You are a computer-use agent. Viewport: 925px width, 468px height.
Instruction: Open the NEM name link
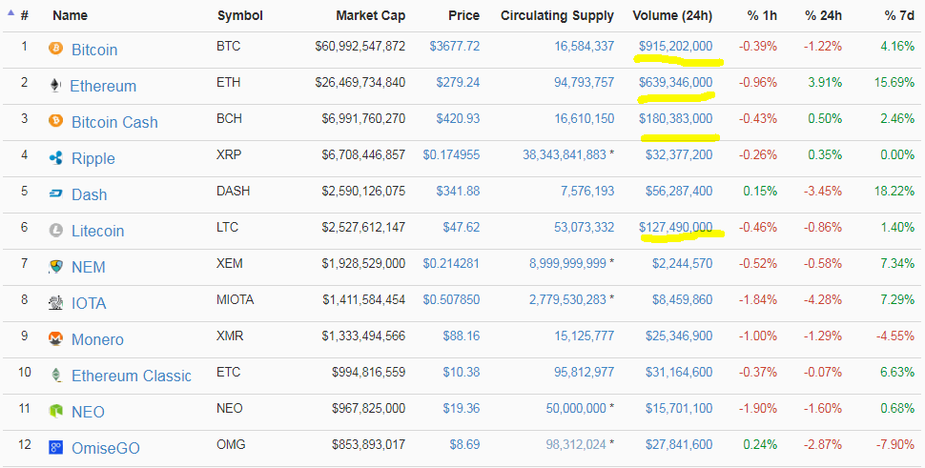coord(89,267)
